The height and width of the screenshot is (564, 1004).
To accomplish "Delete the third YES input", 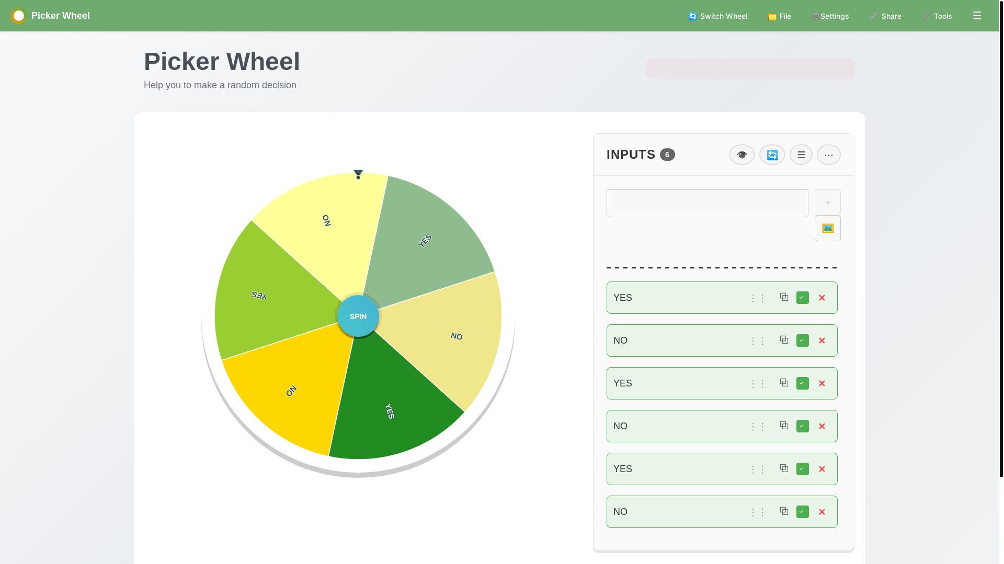I will (822, 469).
